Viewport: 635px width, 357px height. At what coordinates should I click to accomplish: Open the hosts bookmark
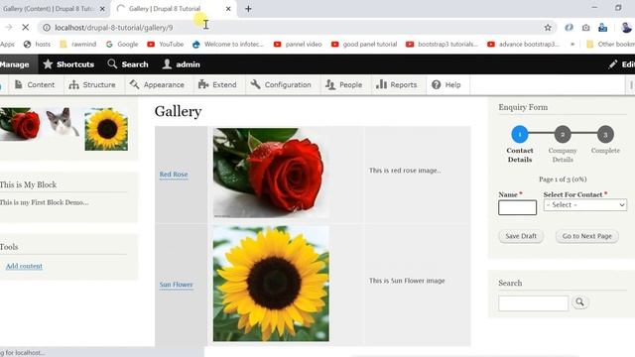[37, 44]
